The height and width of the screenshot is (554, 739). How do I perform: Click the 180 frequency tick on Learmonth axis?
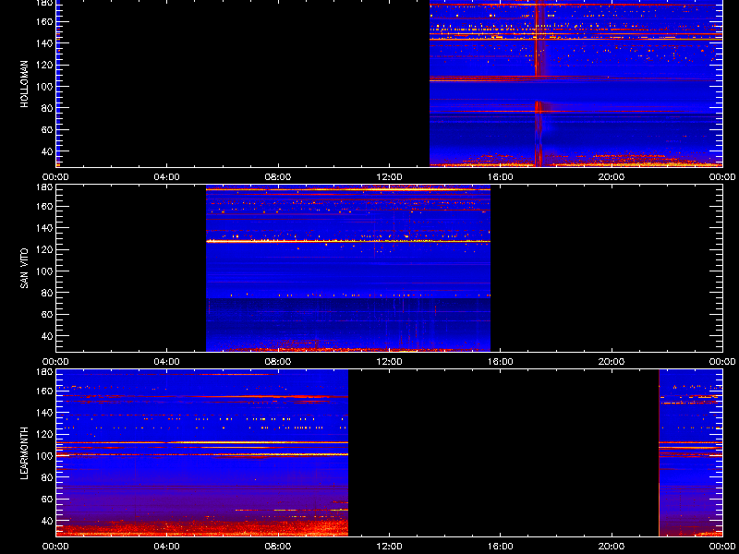(43, 372)
